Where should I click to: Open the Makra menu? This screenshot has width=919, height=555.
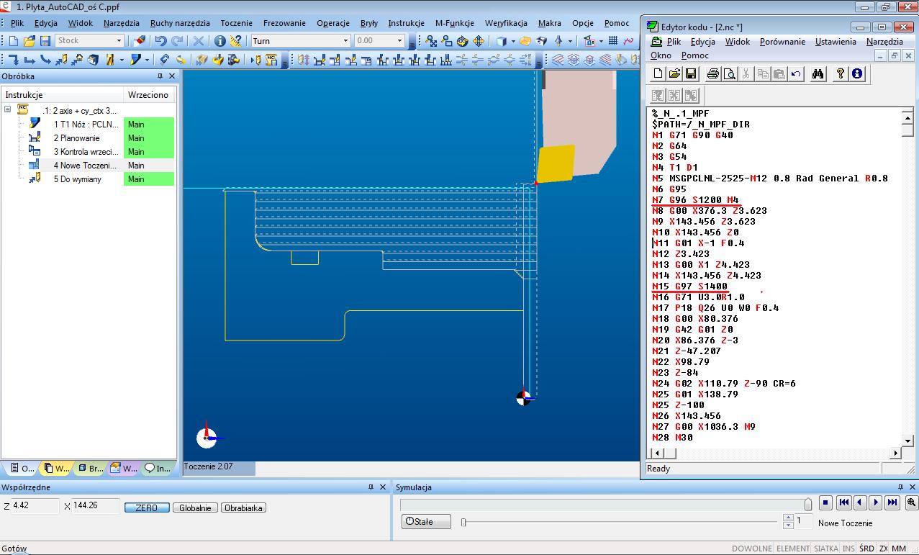coord(550,23)
